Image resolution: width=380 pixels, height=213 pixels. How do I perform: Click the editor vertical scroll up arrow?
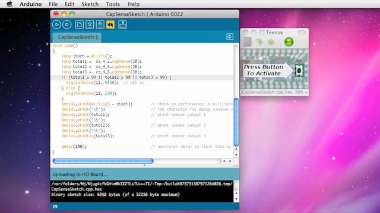coord(236,149)
